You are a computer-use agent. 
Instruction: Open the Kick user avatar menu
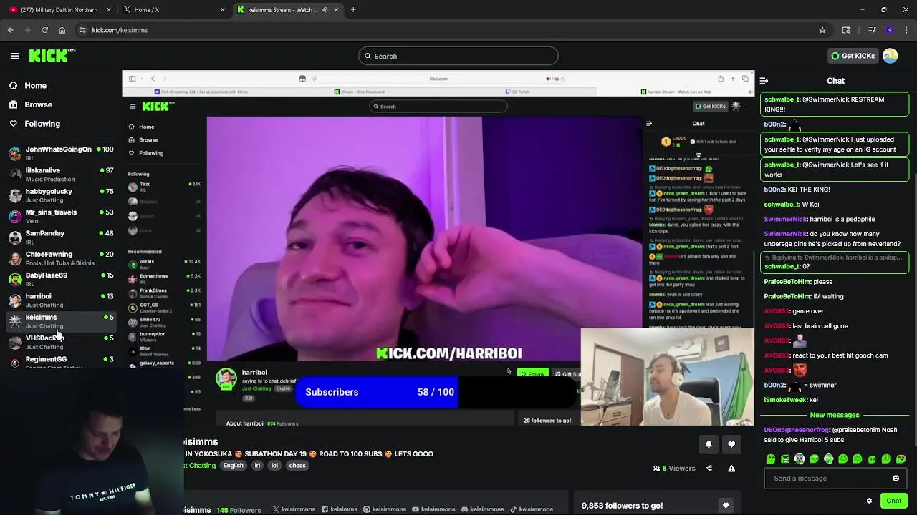pos(890,56)
